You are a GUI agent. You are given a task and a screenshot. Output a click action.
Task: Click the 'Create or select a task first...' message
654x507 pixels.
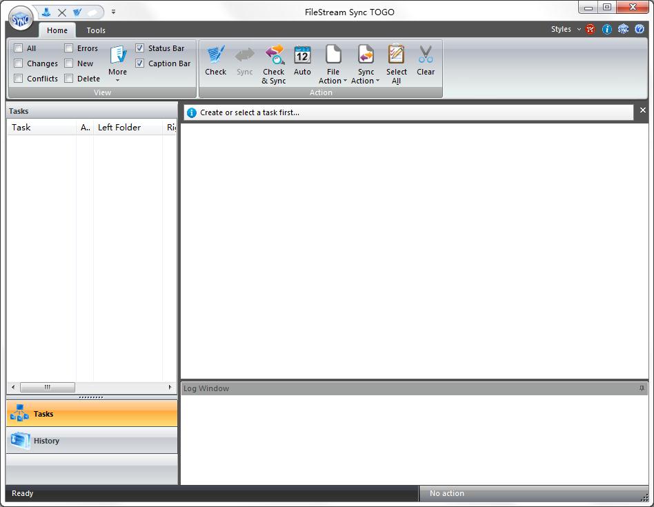[x=250, y=112]
